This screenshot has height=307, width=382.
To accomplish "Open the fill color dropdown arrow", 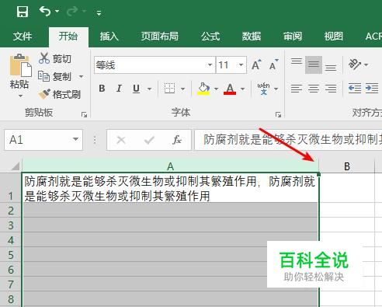I will point(216,89).
